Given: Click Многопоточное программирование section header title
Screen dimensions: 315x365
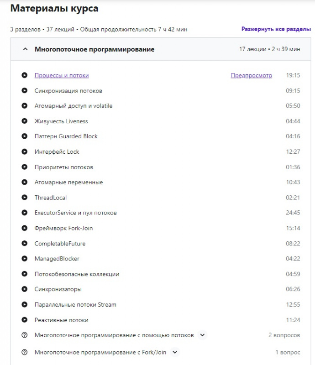Looking at the screenshot, I should (x=94, y=49).
